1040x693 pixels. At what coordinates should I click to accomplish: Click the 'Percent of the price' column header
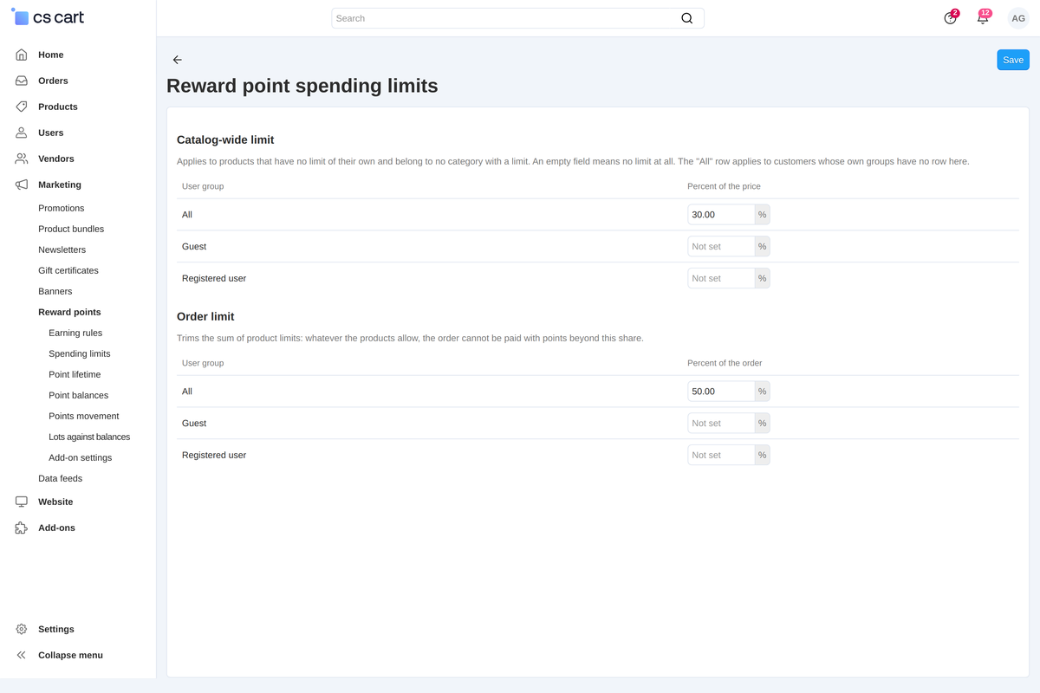click(724, 186)
